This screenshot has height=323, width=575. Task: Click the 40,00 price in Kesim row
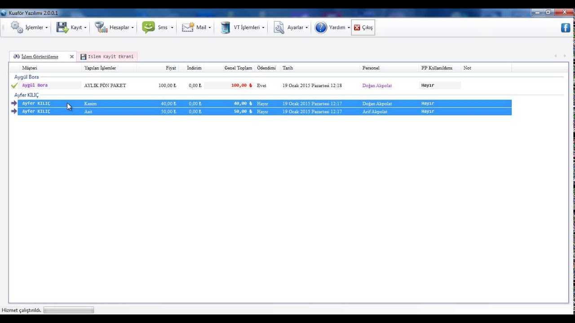pyautogui.click(x=168, y=103)
